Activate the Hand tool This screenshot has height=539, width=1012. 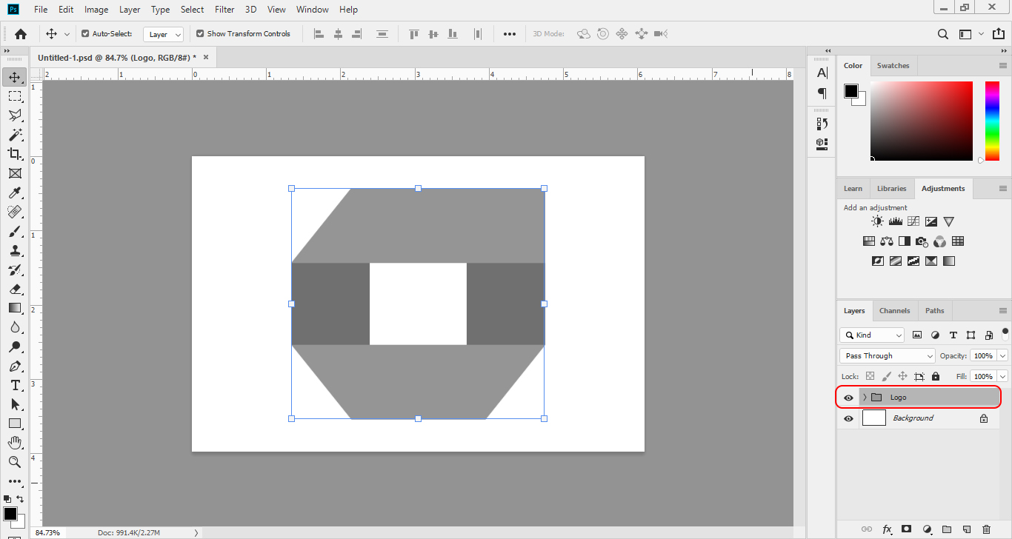15,443
